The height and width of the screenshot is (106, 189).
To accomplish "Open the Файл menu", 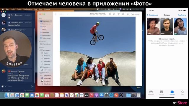I will pyautogui.click(x=13, y=9).
